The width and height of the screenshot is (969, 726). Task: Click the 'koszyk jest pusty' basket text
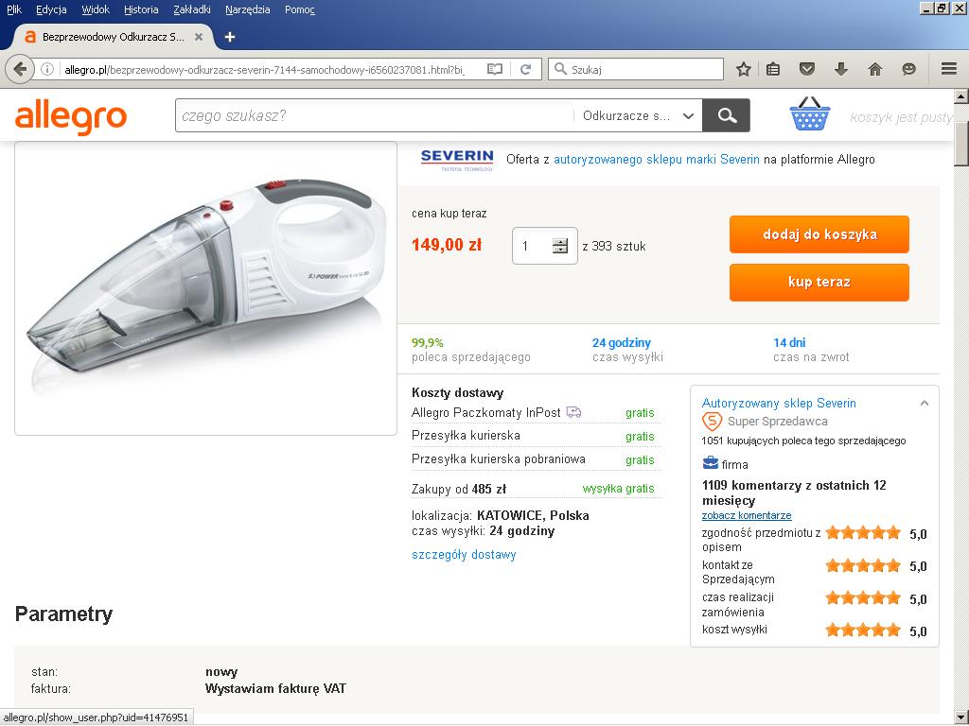click(x=902, y=117)
